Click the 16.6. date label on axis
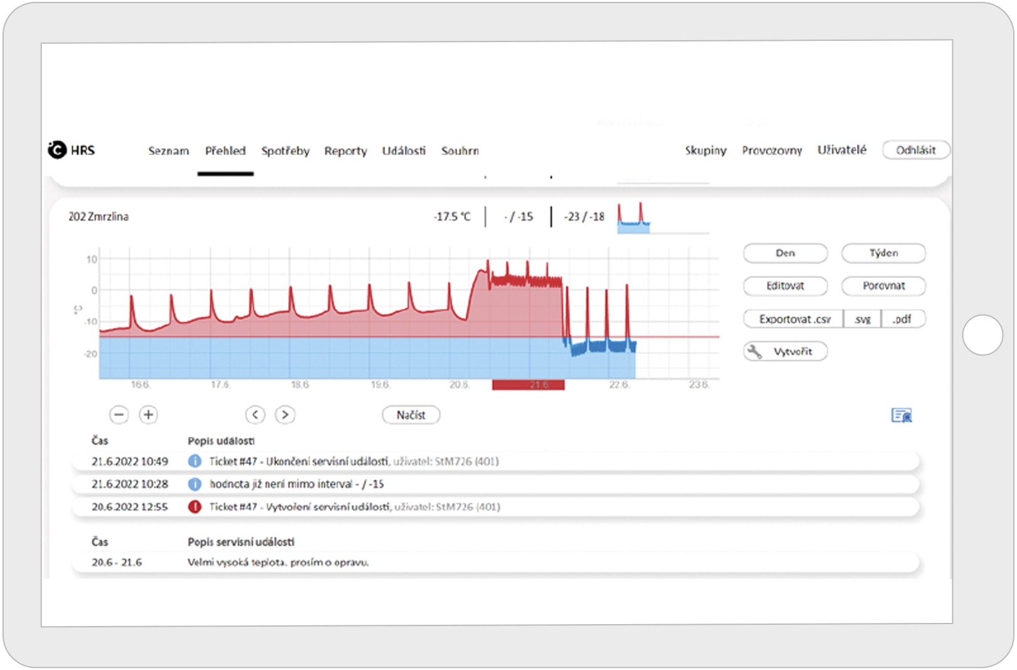 point(140,385)
